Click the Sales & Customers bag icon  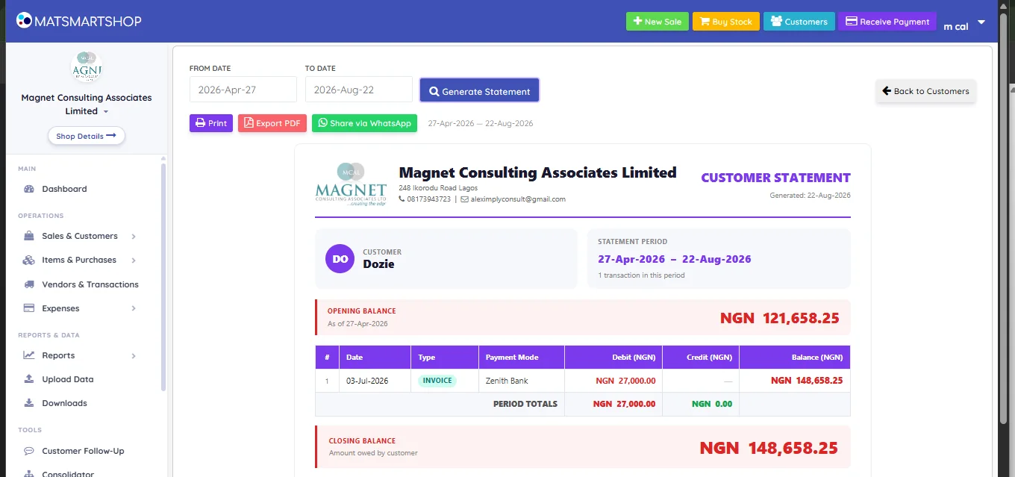pyautogui.click(x=29, y=236)
